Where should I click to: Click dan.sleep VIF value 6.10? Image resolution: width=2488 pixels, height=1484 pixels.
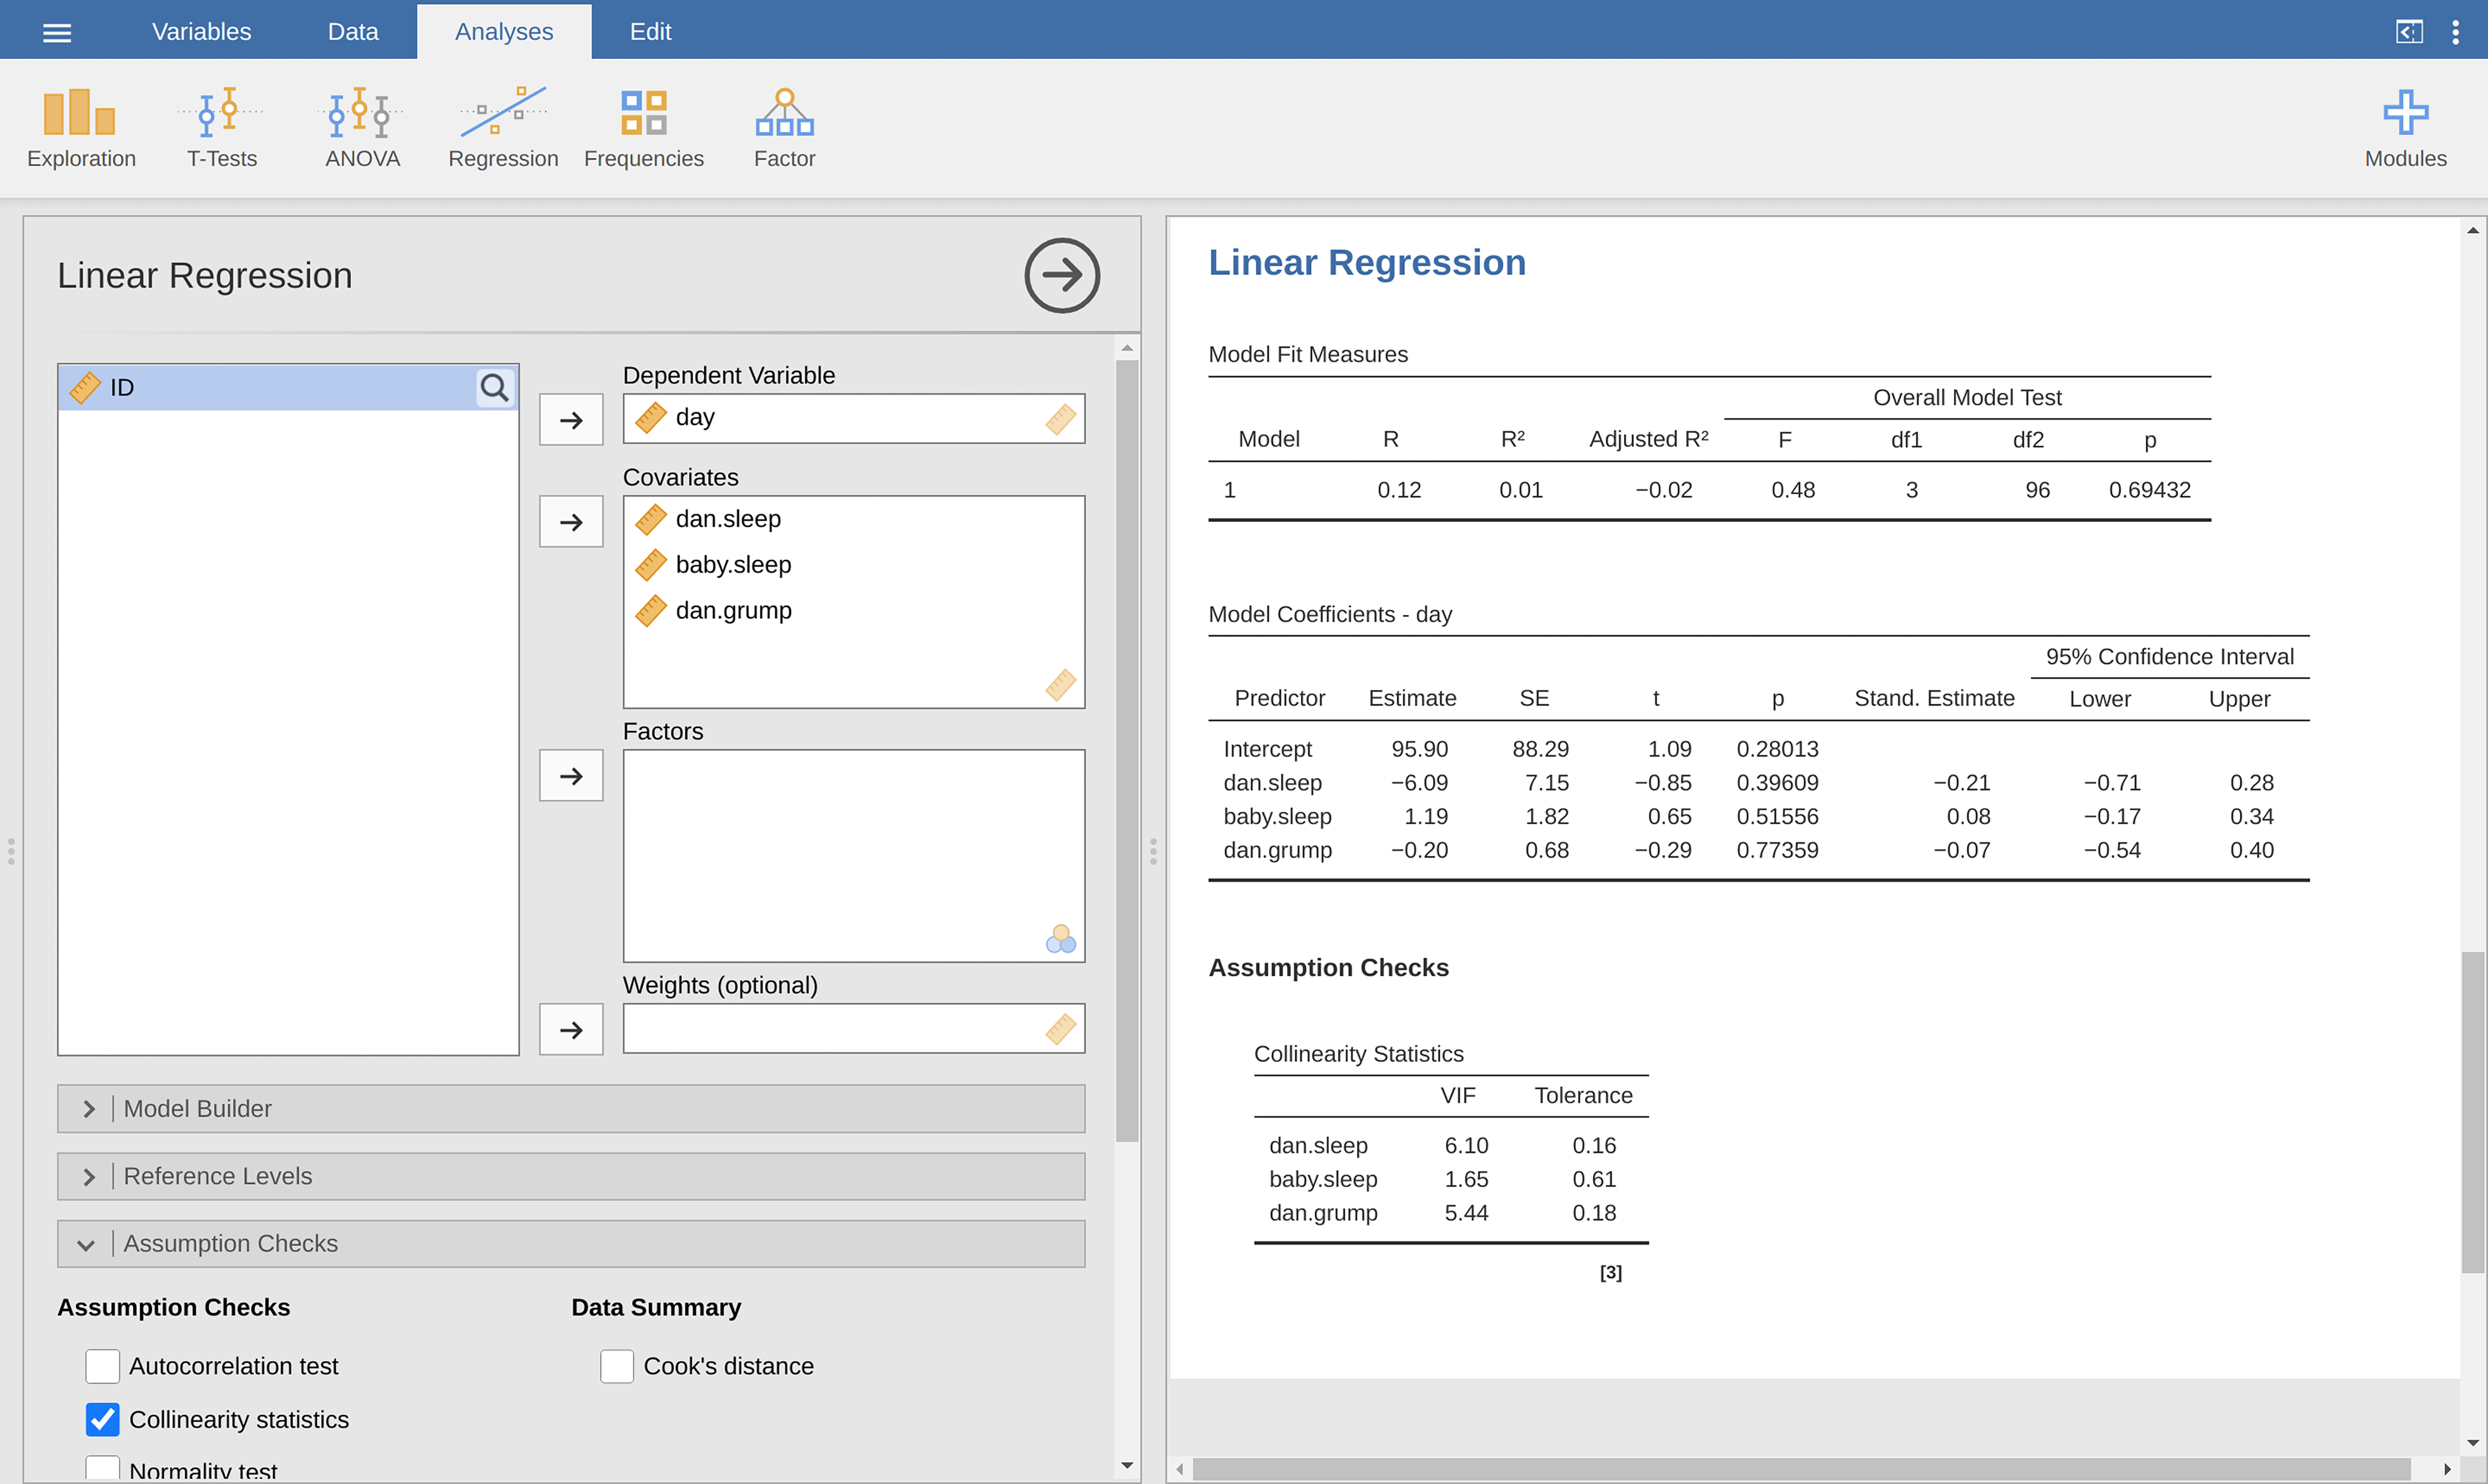click(1466, 1146)
